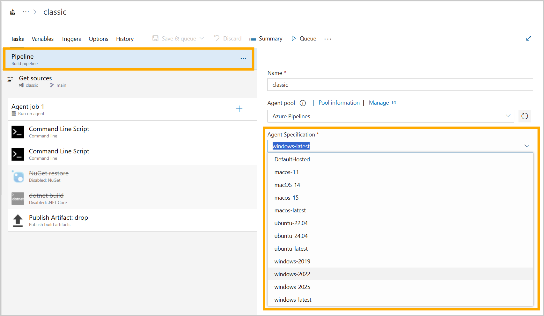The height and width of the screenshot is (316, 544).
Task: Select the Publish Artifact: drop task
Action: point(58,220)
